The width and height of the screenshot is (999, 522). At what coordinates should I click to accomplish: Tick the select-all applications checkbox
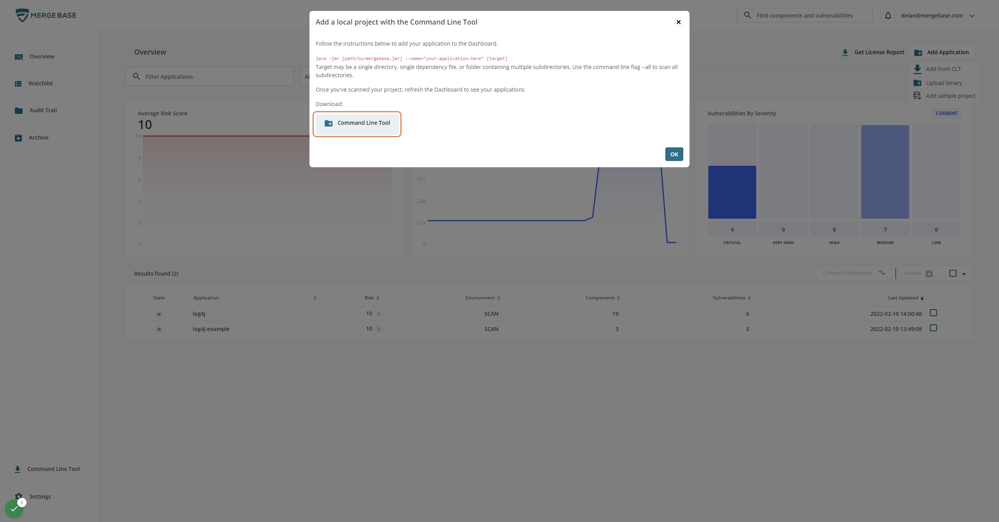pos(953,273)
